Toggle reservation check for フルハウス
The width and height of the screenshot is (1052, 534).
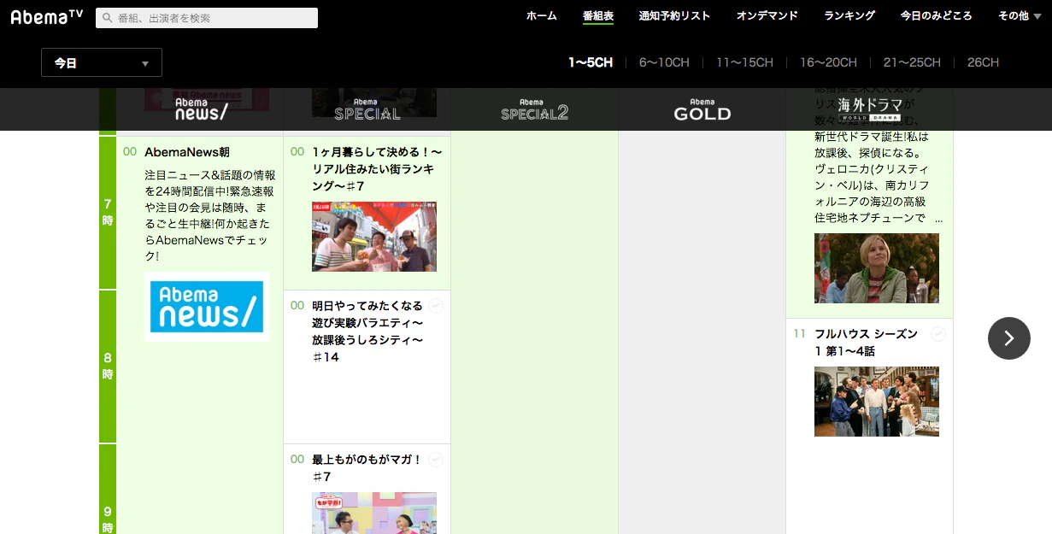(938, 334)
